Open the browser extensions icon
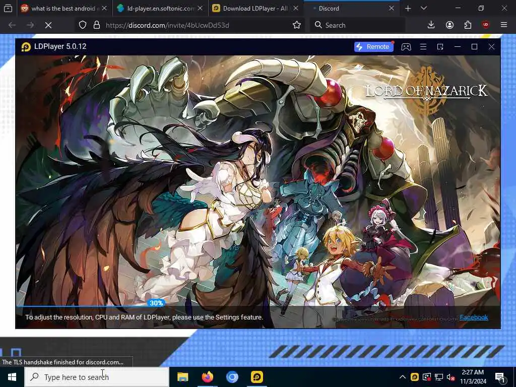The height and width of the screenshot is (387, 516). click(x=468, y=25)
